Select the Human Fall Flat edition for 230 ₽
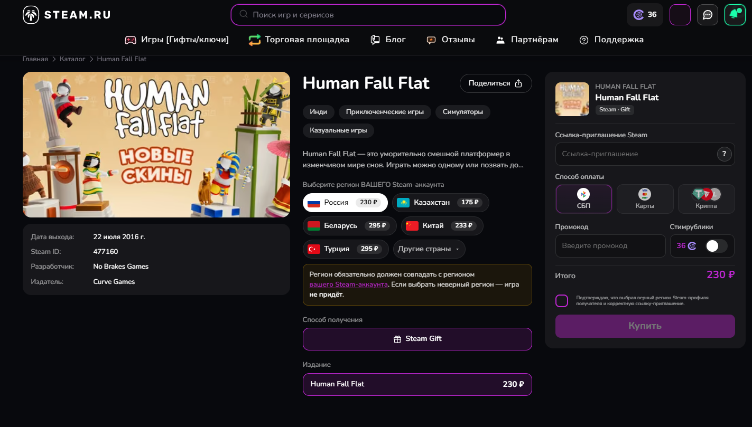 [x=417, y=384]
